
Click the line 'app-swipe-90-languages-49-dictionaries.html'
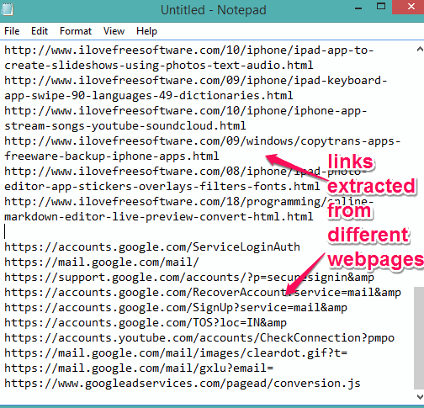pyautogui.click(x=149, y=96)
